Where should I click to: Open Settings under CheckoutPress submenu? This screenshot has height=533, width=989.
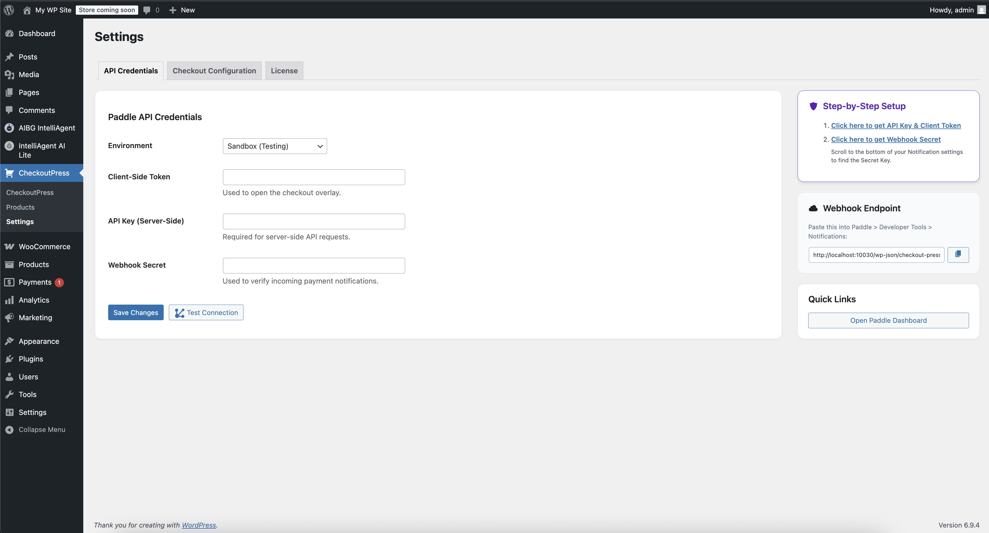coord(20,222)
